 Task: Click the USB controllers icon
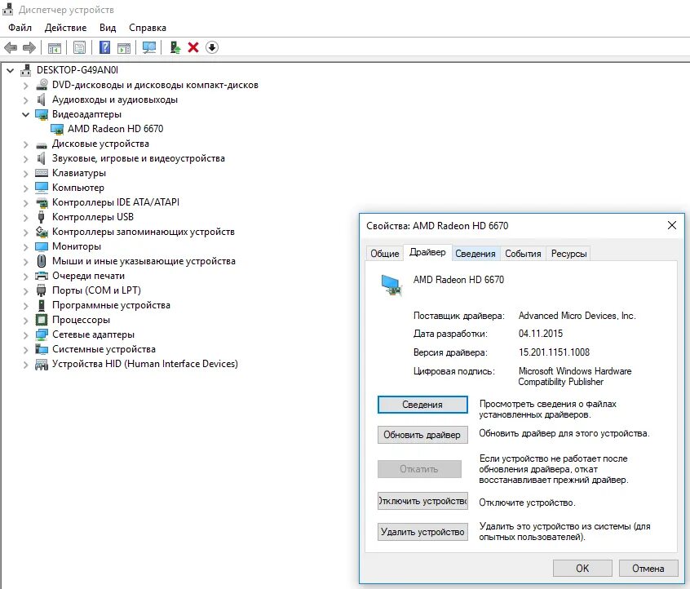pos(42,217)
